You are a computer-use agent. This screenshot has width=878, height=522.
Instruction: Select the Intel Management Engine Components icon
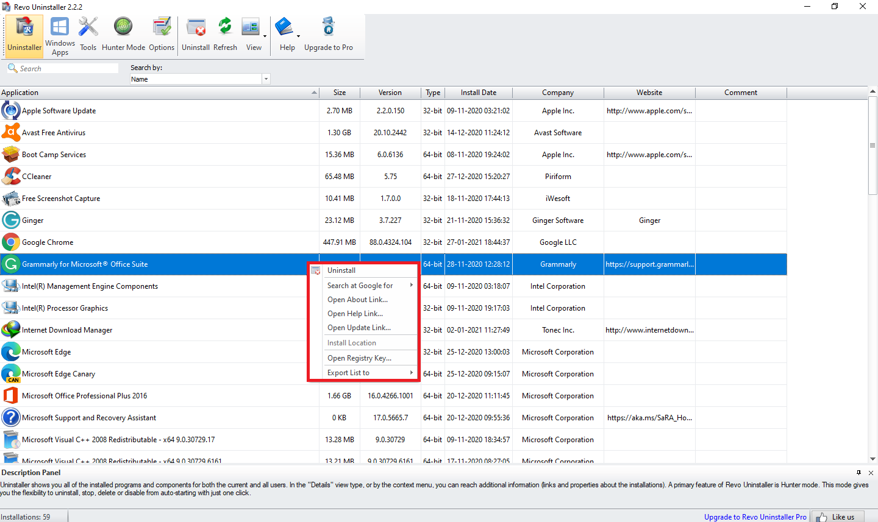coord(10,286)
